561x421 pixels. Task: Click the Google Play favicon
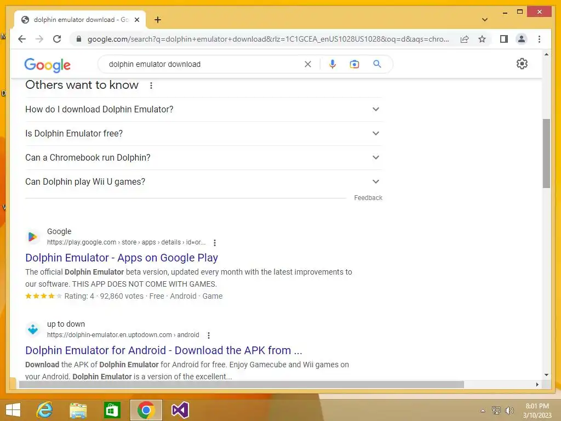click(32, 237)
